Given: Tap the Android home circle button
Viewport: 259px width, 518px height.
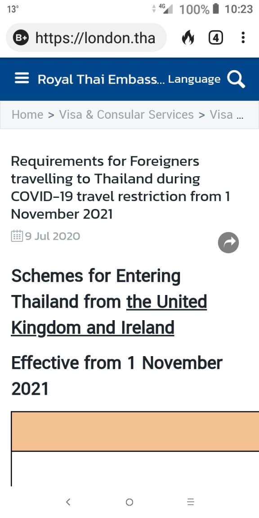Looking at the screenshot, I should click(129, 502).
